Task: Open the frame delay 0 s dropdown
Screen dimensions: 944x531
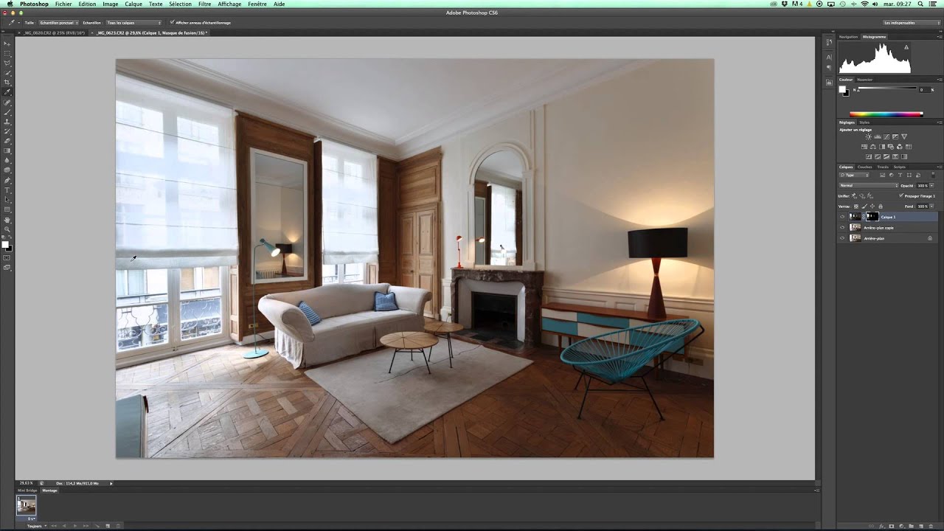Action: coord(32,519)
